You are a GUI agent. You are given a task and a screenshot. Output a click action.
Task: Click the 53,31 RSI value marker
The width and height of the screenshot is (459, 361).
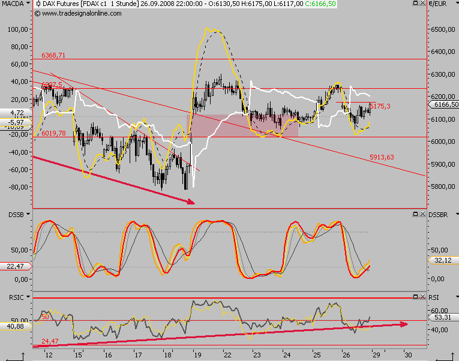click(443, 317)
